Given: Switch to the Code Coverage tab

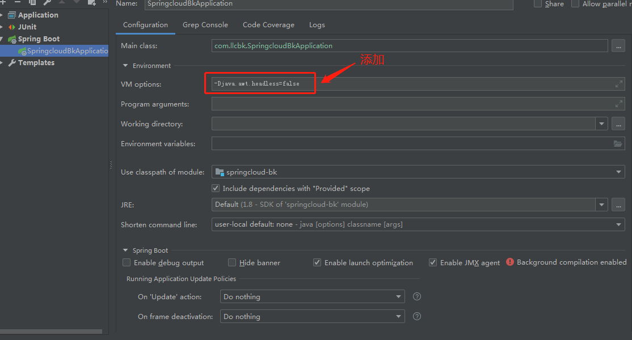Looking at the screenshot, I should (268, 25).
